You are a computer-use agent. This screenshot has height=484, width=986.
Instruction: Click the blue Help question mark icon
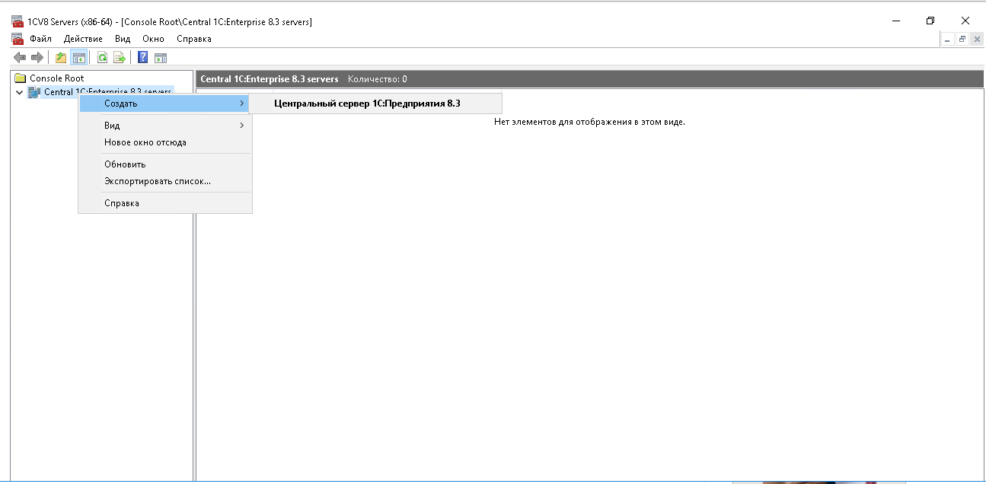click(142, 58)
